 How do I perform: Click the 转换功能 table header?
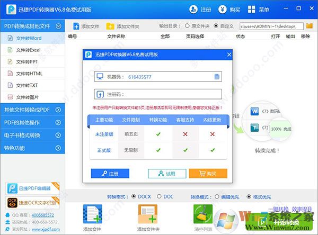tap(158, 120)
